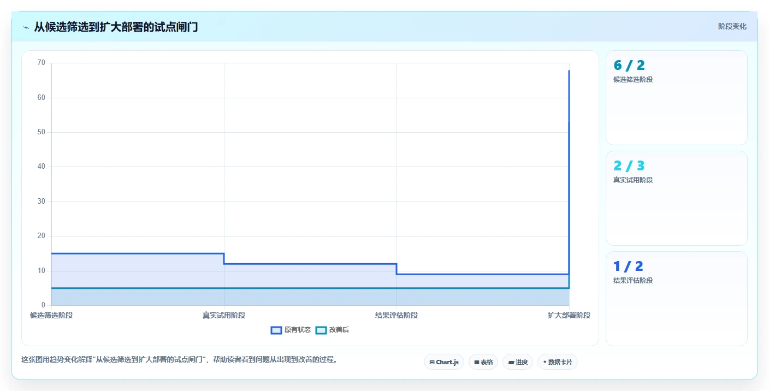Click the chart description sentence below the chart
This screenshot has width=769, height=391.
179,360
